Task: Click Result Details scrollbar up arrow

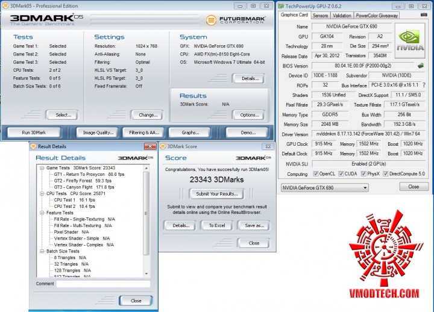Action: click(x=146, y=168)
